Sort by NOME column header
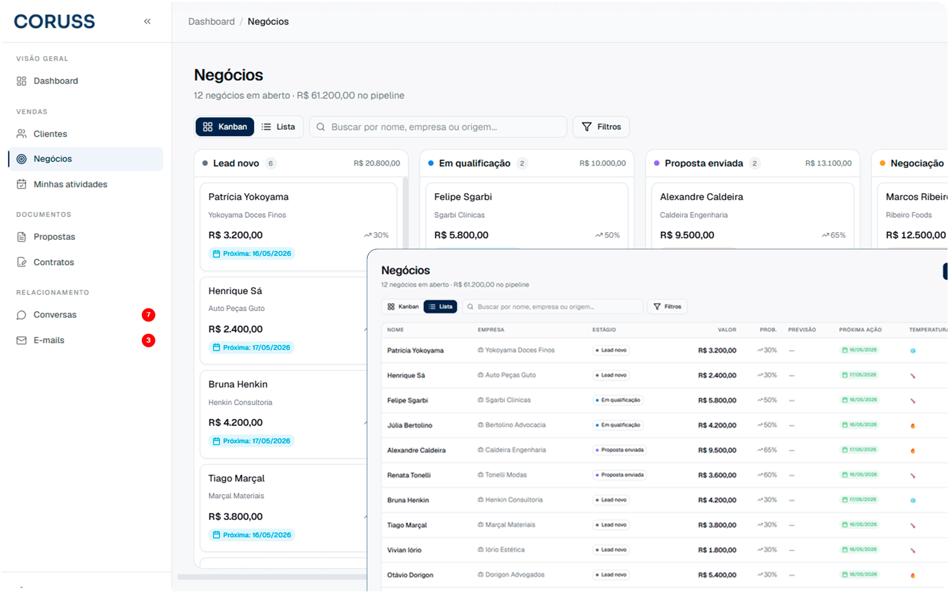 (x=395, y=330)
